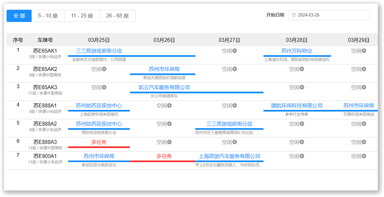The height and width of the screenshot is (197, 384).
Task: Filter vehicles by 11 - 25 座
Action: (x=82, y=16)
